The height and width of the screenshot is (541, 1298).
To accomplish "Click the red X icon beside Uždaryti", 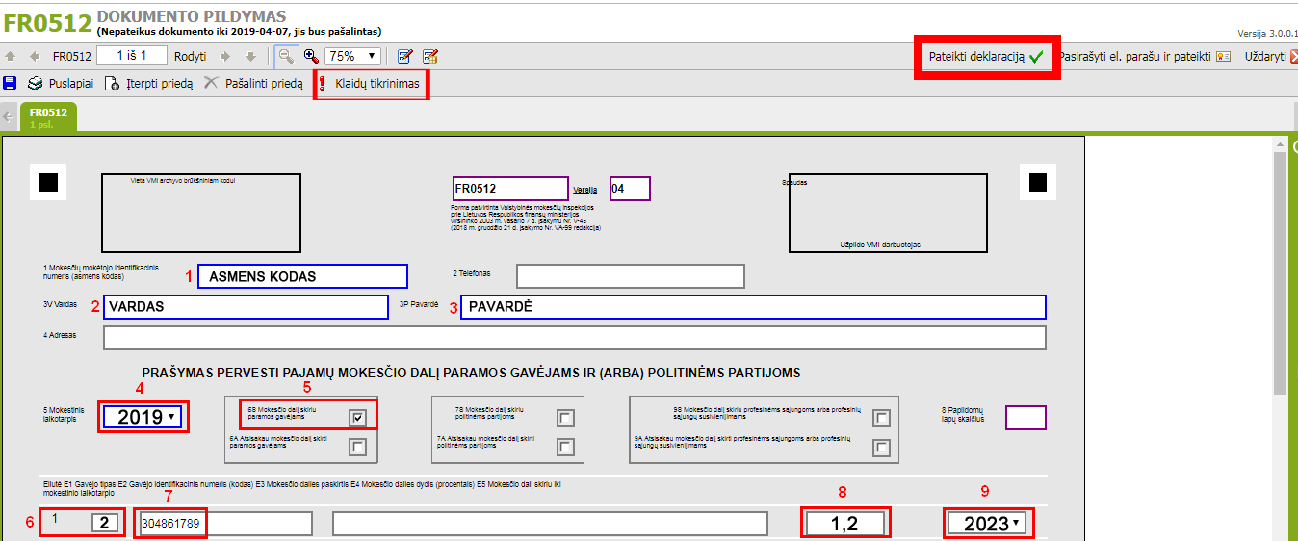I will tap(1294, 57).
